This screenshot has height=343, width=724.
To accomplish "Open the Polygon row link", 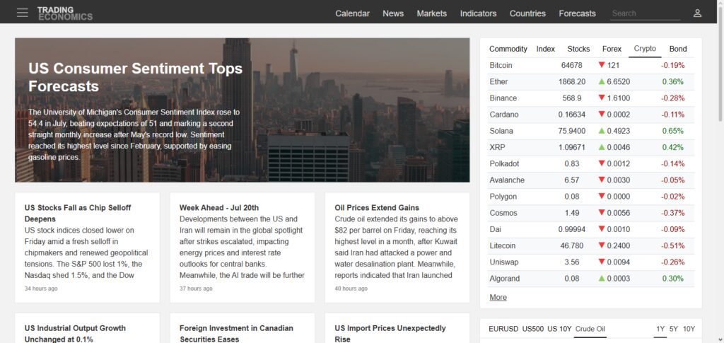I will (x=503, y=197).
